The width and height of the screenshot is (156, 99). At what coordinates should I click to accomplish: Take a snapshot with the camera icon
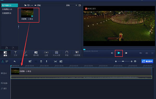(x=147, y=53)
